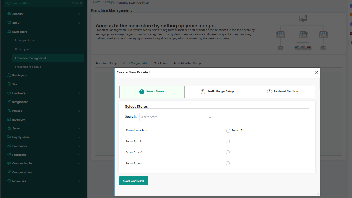Check the Select All checkbox
This screenshot has height=198, width=352.
(x=228, y=131)
